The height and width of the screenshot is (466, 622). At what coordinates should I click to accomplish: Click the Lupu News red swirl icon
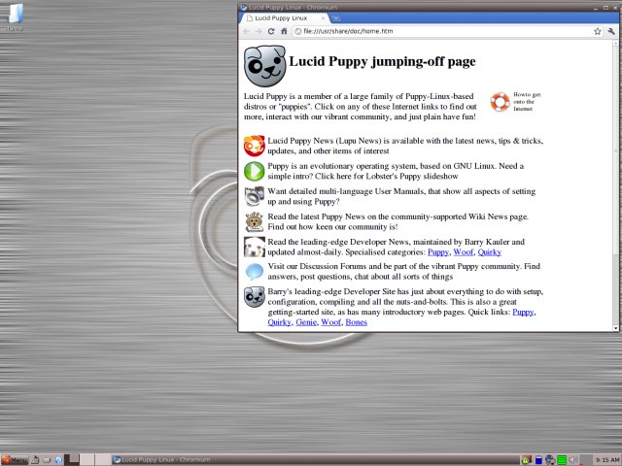254,146
